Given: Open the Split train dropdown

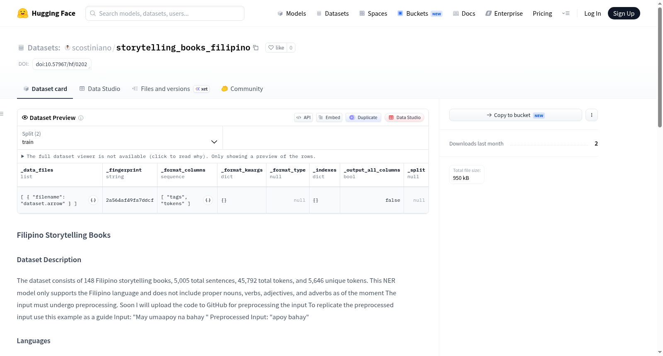Looking at the screenshot, I should pyautogui.click(x=120, y=138).
